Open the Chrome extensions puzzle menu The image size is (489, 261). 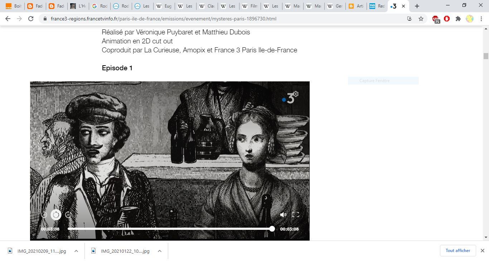(458, 19)
